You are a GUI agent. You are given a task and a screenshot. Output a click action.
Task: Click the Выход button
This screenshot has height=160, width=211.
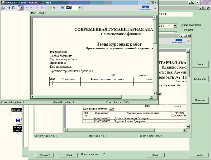click(x=199, y=155)
